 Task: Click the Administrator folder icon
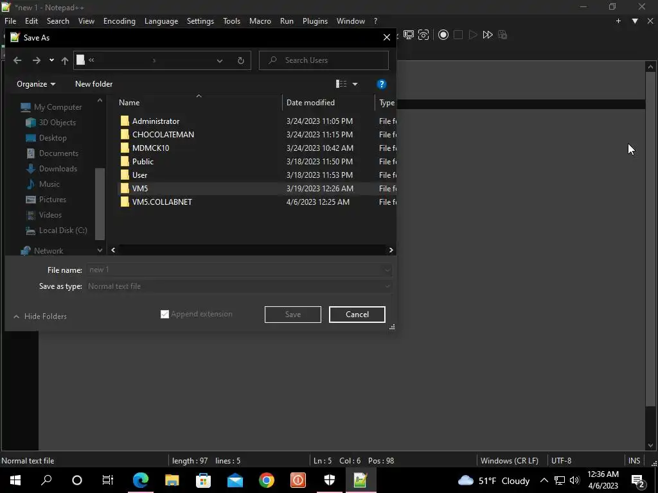125,121
